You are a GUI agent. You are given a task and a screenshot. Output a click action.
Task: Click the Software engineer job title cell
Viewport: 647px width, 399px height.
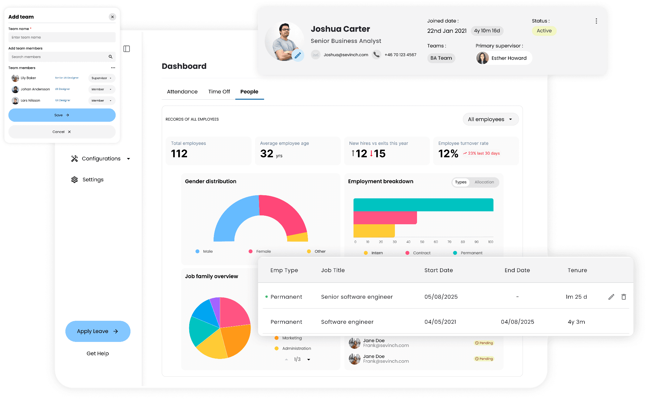[x=347, y=322]
